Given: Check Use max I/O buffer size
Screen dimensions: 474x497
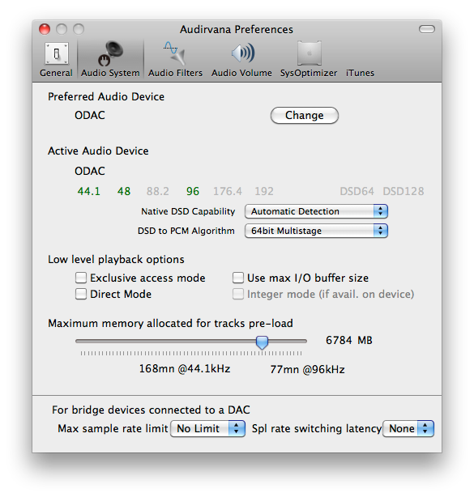Looking at the screenshot, I should click(238, 278).
